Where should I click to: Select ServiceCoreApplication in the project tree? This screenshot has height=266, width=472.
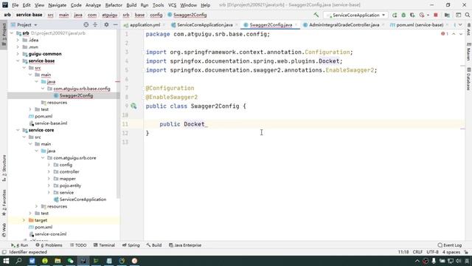coord(83,199)
